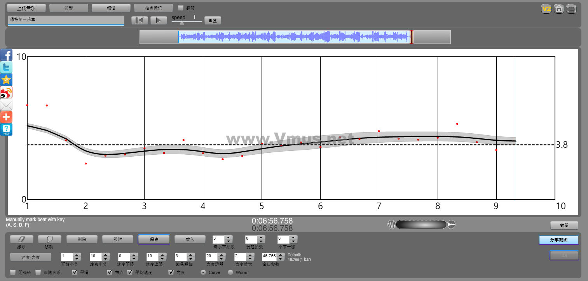The height and width of the screenshot is (281, 588).
Task: Increase the 线条粗细 line thickness value
Action: (x=191, y=255)
